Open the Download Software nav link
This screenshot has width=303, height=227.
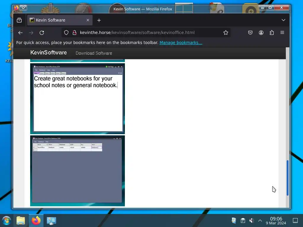point(94,53)
